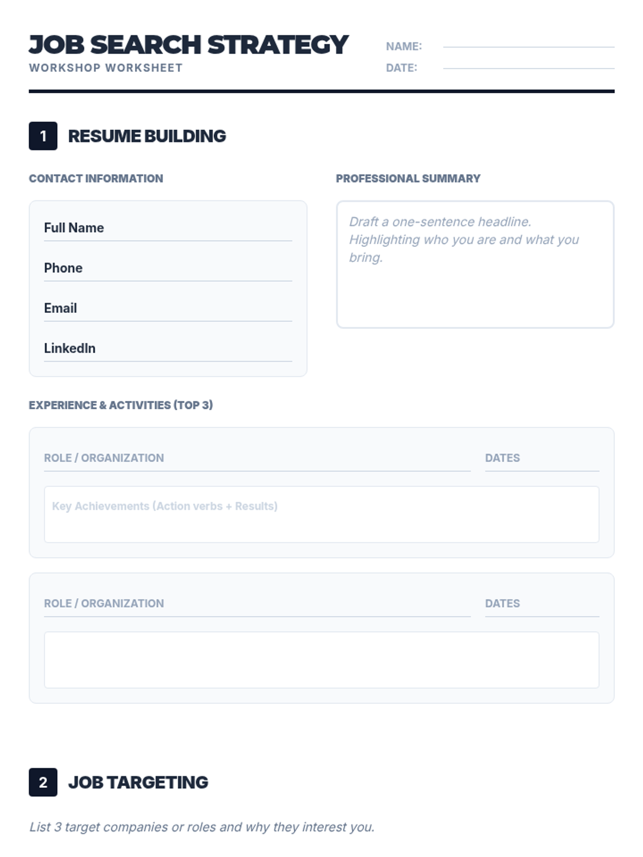Select the Job Targeting section heading

(138, 782)
